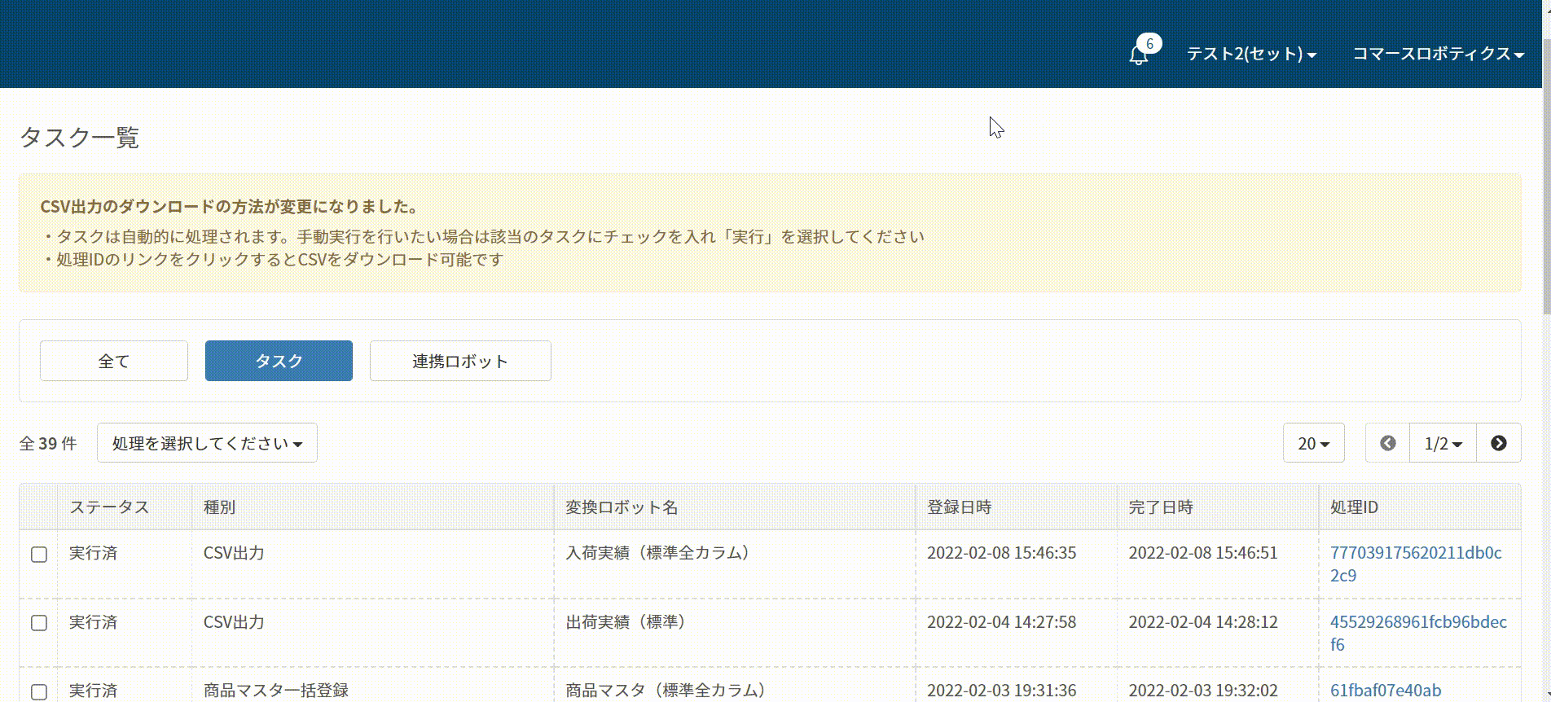Click the yellow notice heading about CSV出力

click(230, 207)
